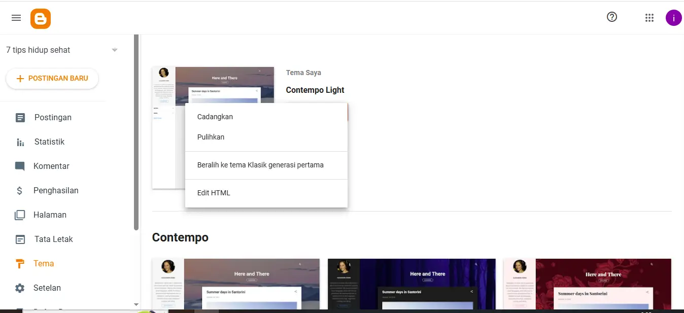This screenshot has height=313, width=684.
Task: Expand the blog selector dropdown arrow
Action: (115, 50)
